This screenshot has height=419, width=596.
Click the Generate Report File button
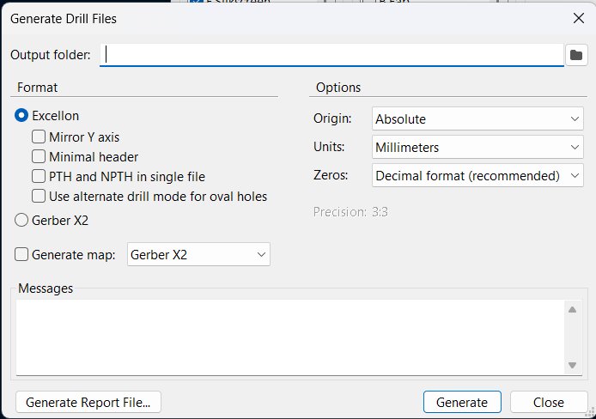(x=88, y=402)
